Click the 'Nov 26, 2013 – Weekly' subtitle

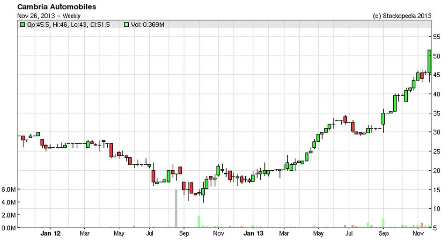pyautogui.click(x=49, y=16)
